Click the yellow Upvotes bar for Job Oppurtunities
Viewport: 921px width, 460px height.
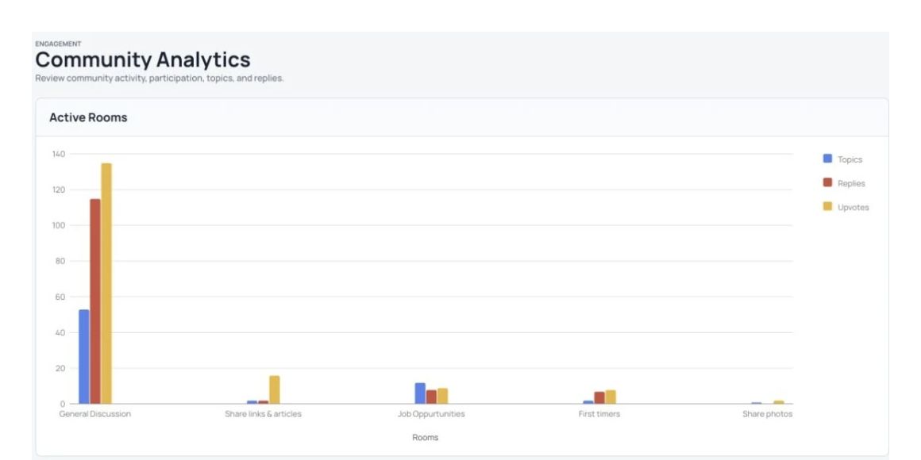click(x=442, y=396)
